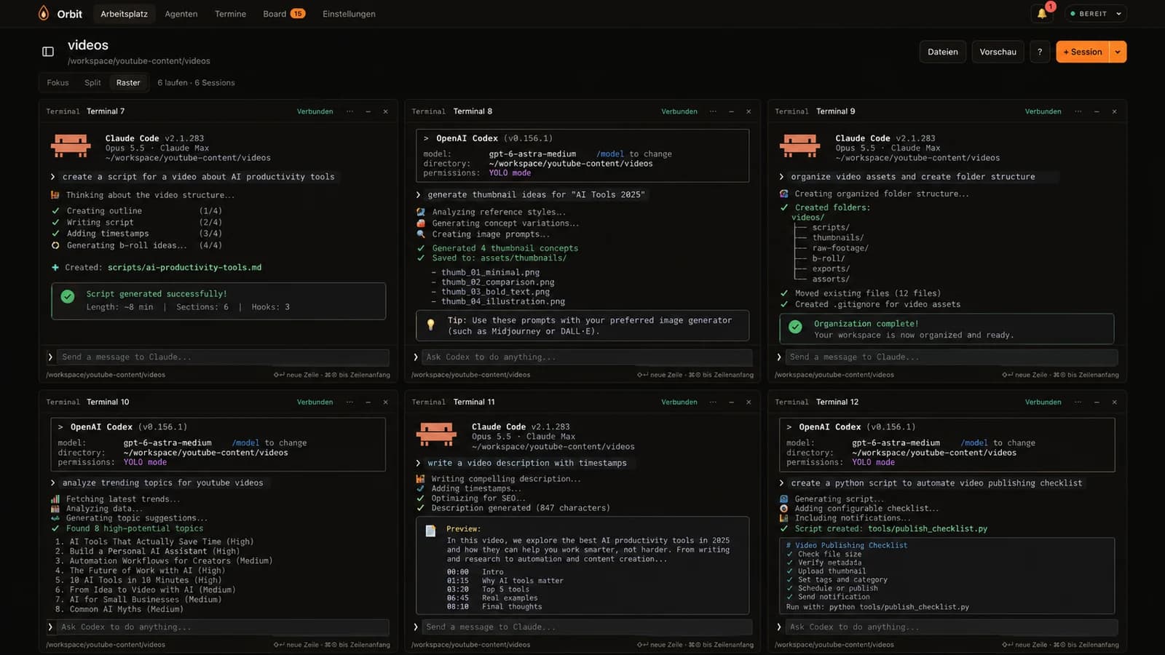Viewport: 1165px width, 655px height.
Task: Open the question mark help button
Action: 1040,52
